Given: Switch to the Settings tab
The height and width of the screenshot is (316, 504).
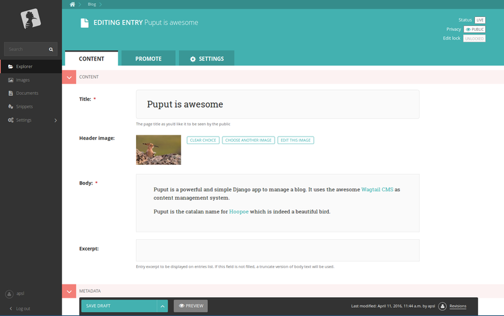Looking at the screenshot, I should 206,59.
